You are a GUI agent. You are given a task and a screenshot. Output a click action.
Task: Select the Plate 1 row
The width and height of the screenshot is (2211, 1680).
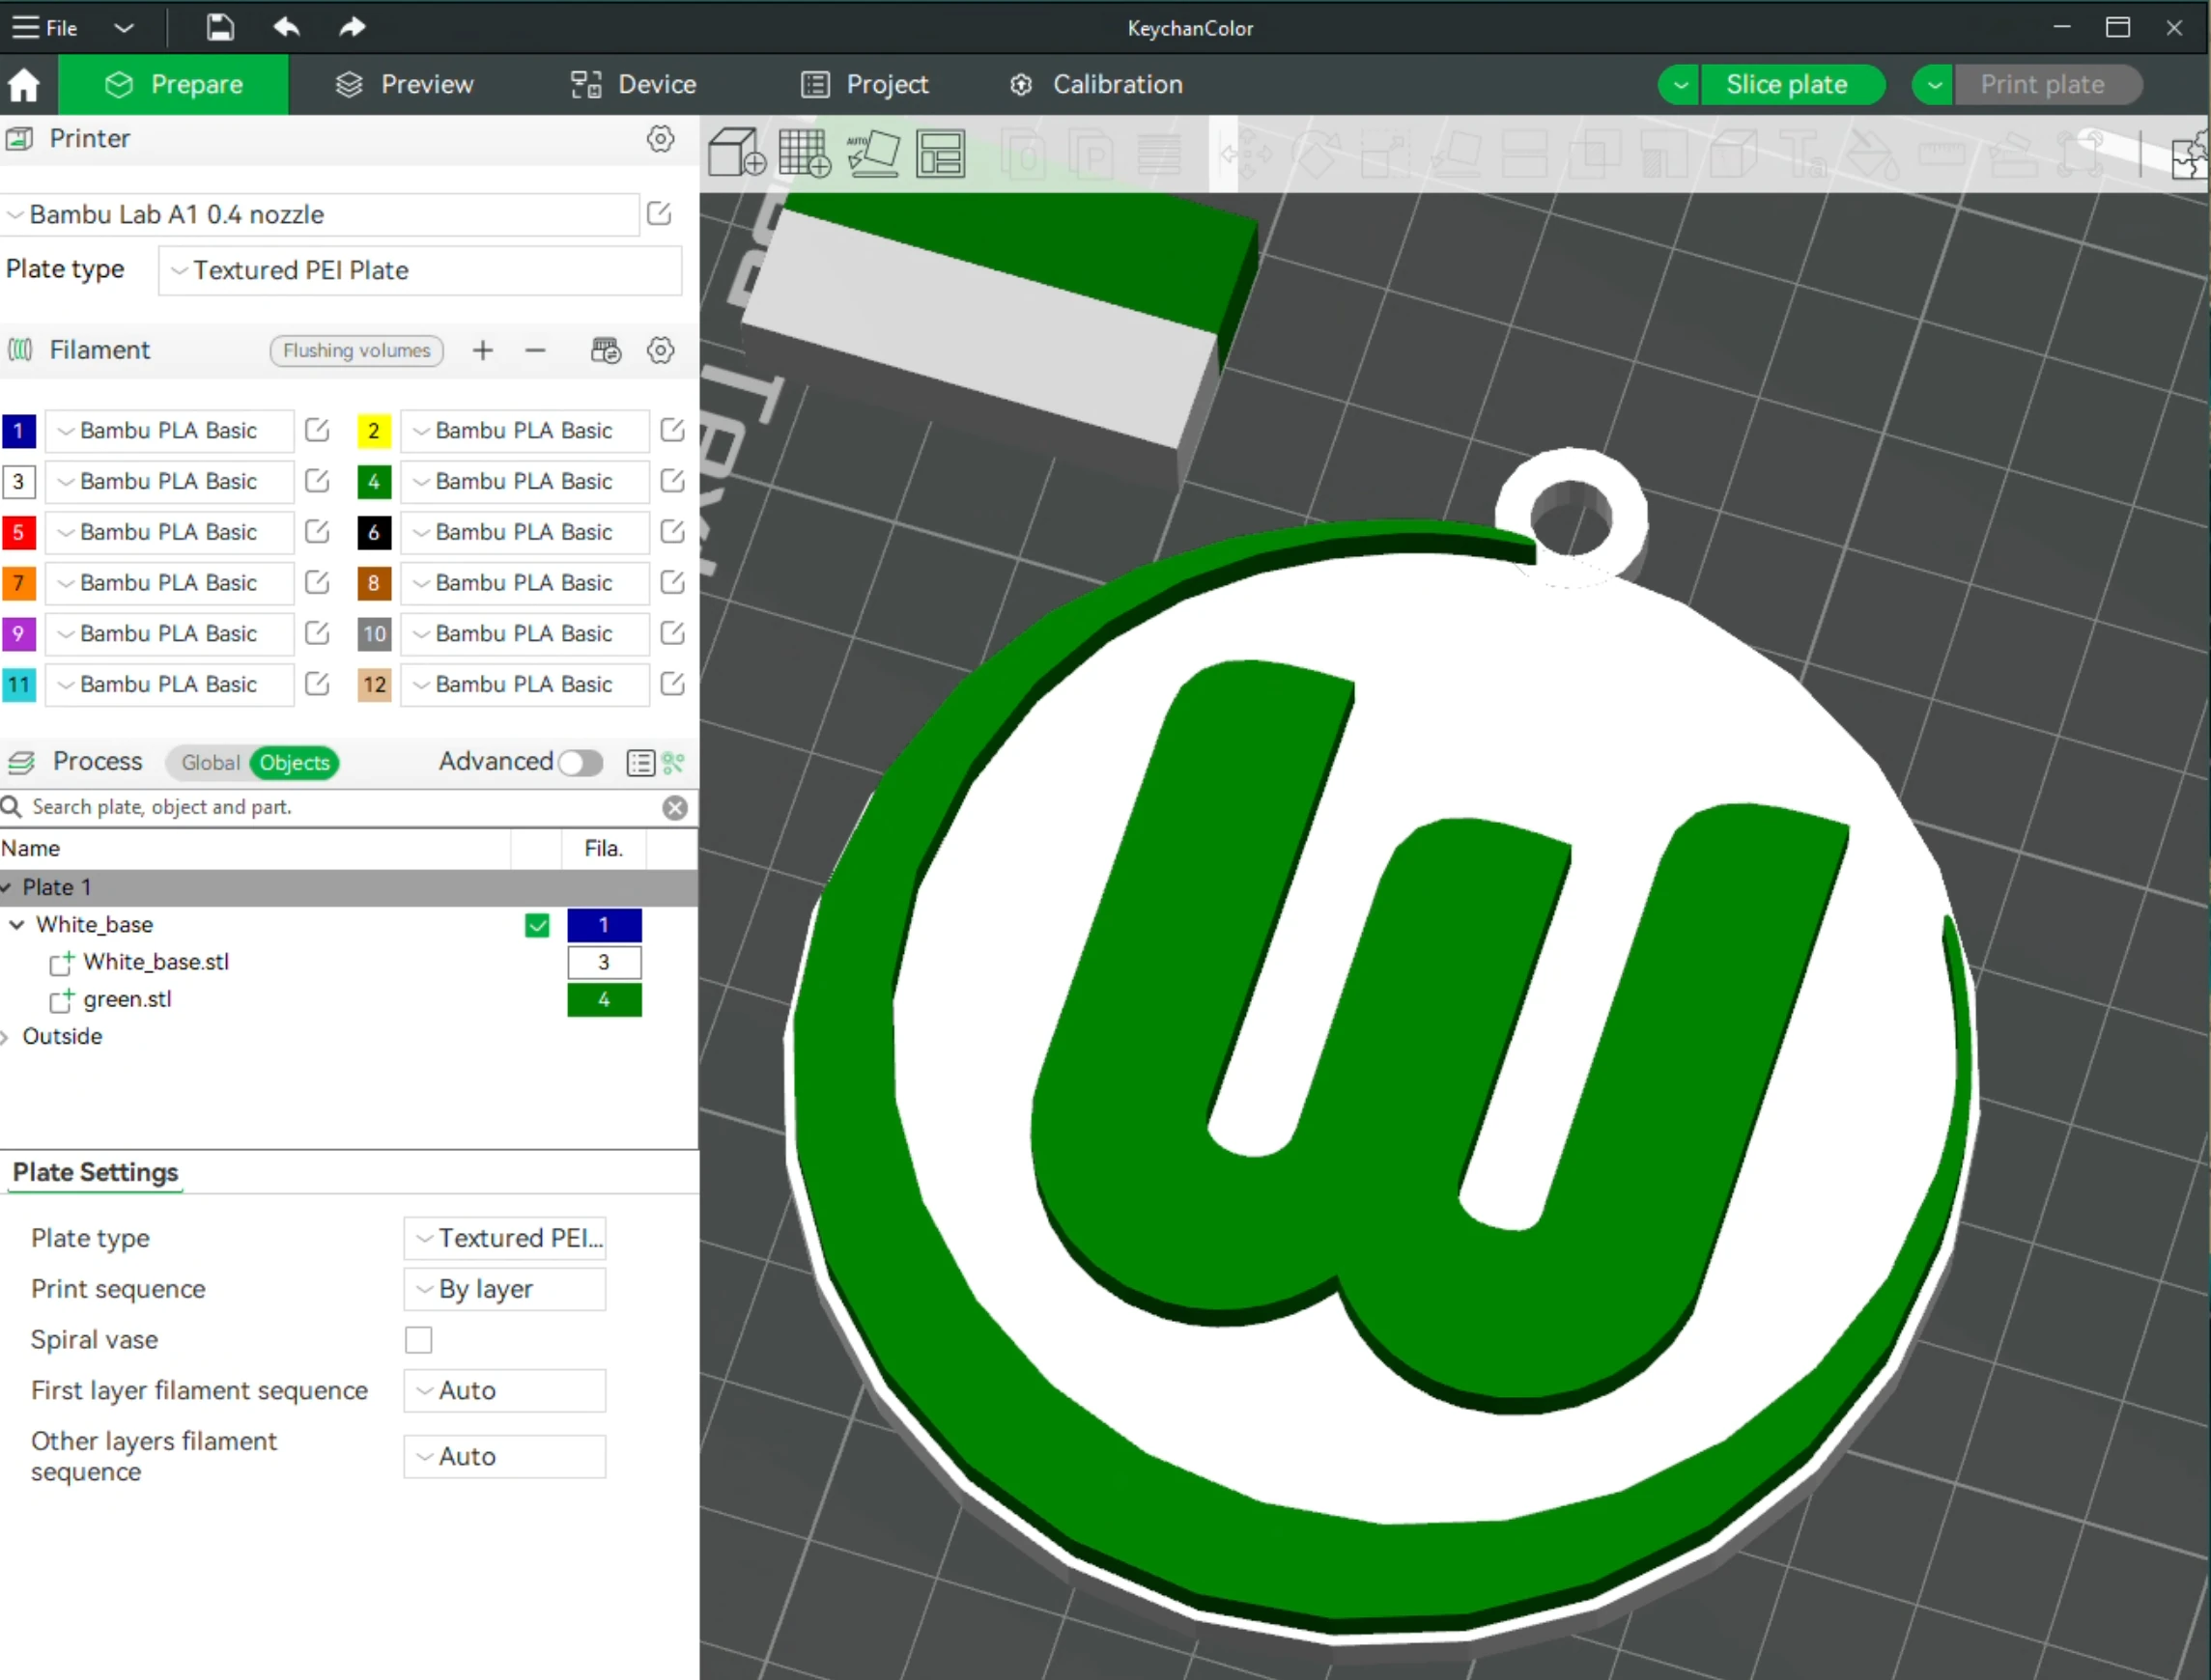[x=349, y=888]
